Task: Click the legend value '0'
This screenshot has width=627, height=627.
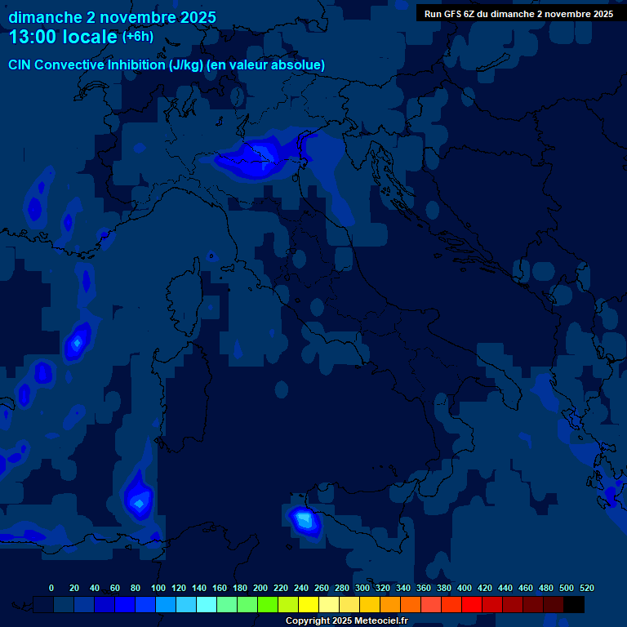Action: (x=51, y=588)
